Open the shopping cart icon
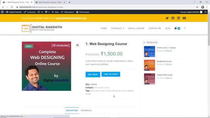The width and height of the screenshot is (210, 118). point(177,28)
